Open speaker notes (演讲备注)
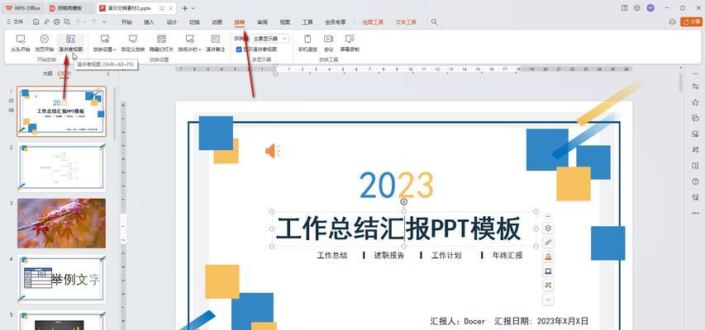705x330 pixels. pos(216,43)
